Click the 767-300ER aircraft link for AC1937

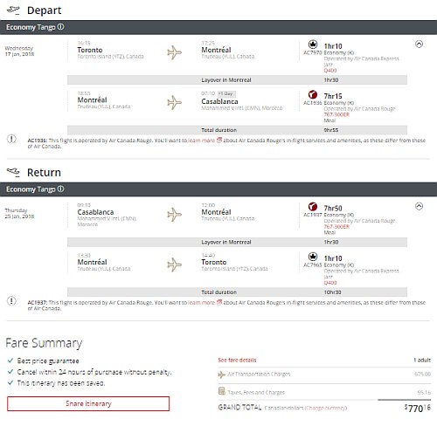pos(336,227)
